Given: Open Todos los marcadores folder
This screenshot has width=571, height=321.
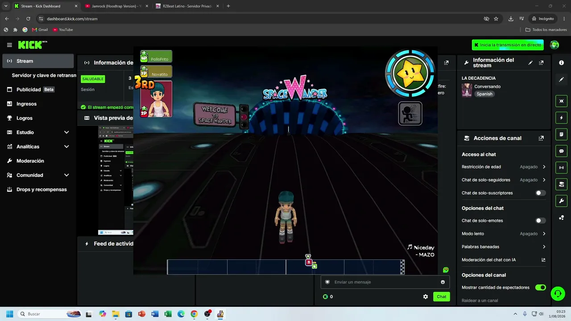Looking at the screenshot, I should tap(546, 29).
